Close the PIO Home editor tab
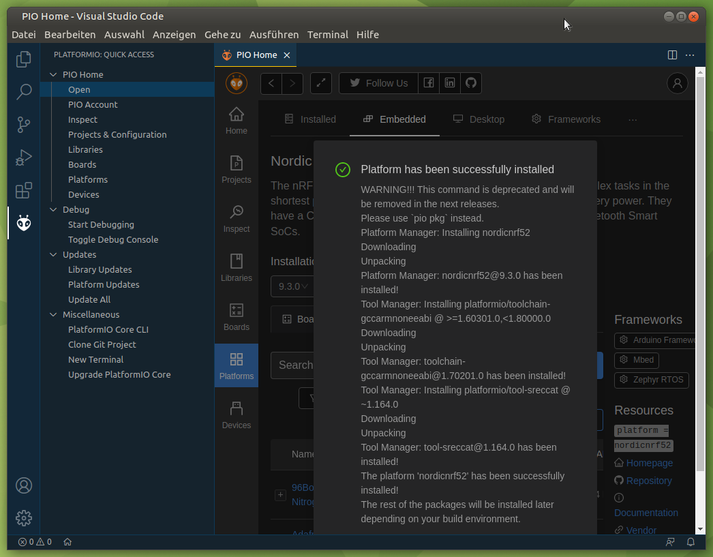 point(287,55)
